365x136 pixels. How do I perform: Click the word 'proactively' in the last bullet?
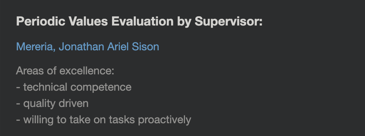[x=165, y=120]
